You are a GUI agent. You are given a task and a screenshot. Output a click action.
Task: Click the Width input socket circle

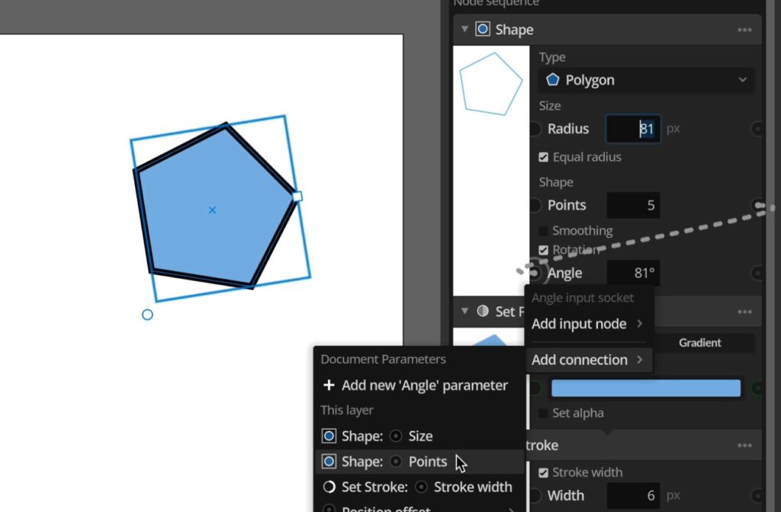pyautogui.click(x=535, y=496)
